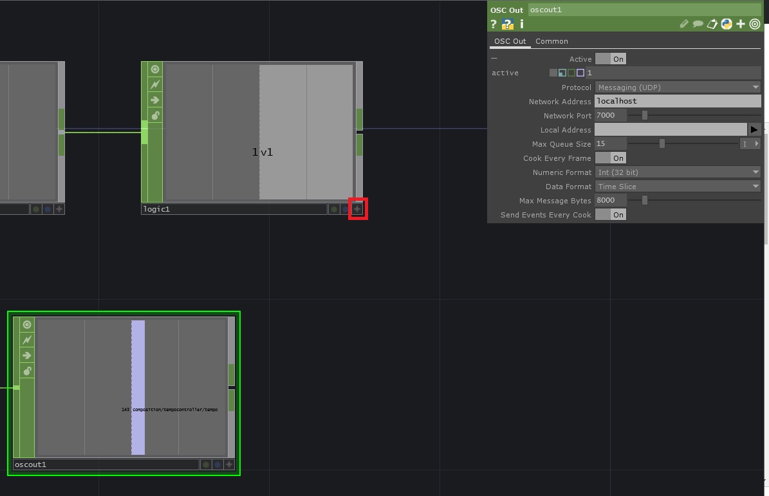Click the Max Queue Size 15 field
769x496 pixels.
click(611, 144)
